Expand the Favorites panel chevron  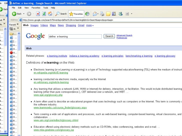18,28
